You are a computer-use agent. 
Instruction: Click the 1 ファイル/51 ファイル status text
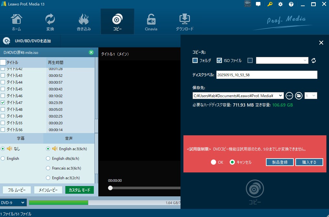tap(16, 214)
